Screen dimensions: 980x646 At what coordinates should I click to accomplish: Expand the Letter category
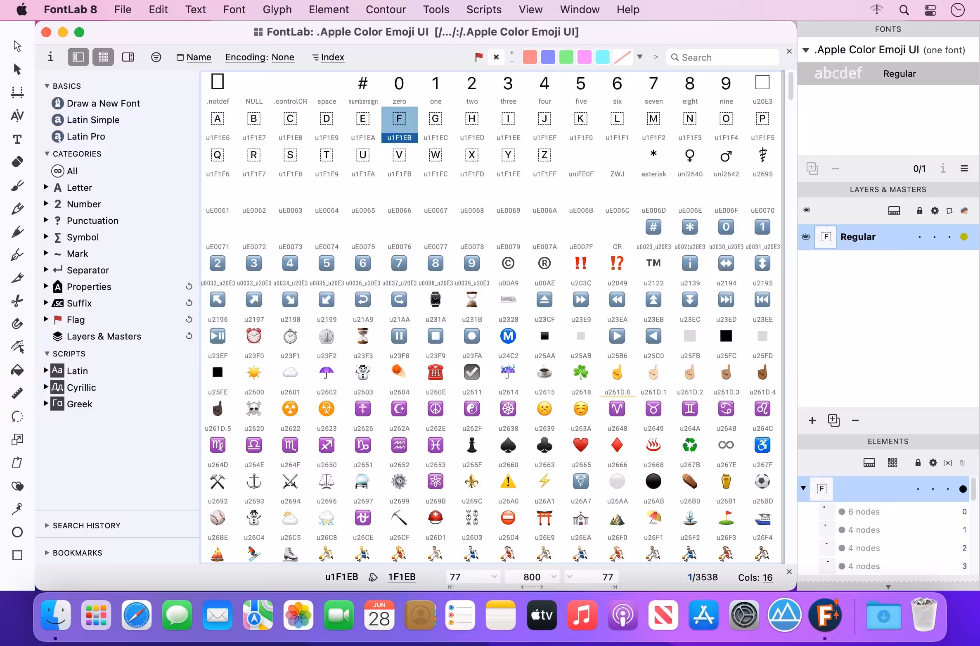click(x=46, y=187)
